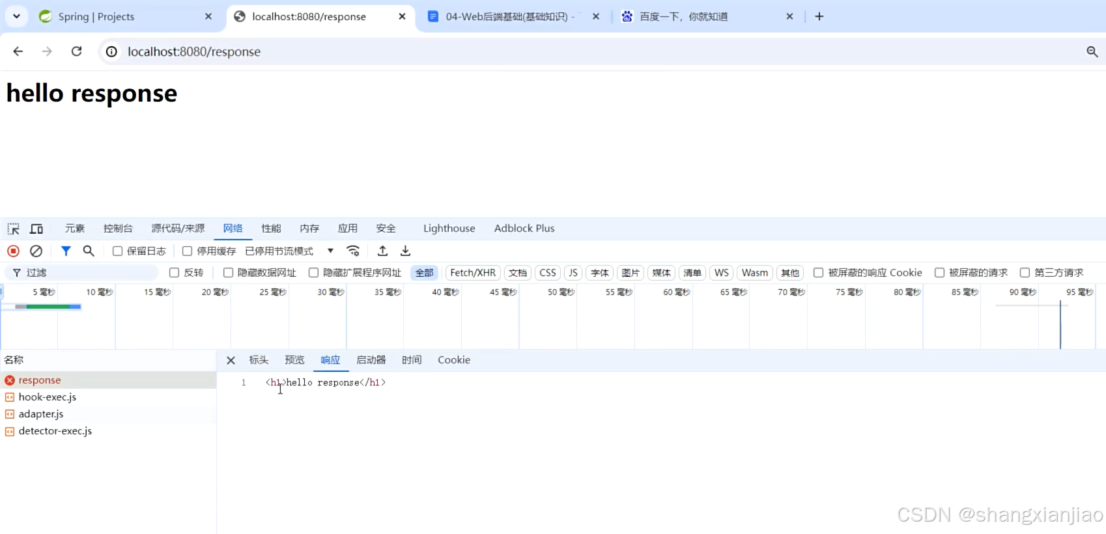Select the detector-exec.js request row
The image size is (1106, 534).
(108, 431)
